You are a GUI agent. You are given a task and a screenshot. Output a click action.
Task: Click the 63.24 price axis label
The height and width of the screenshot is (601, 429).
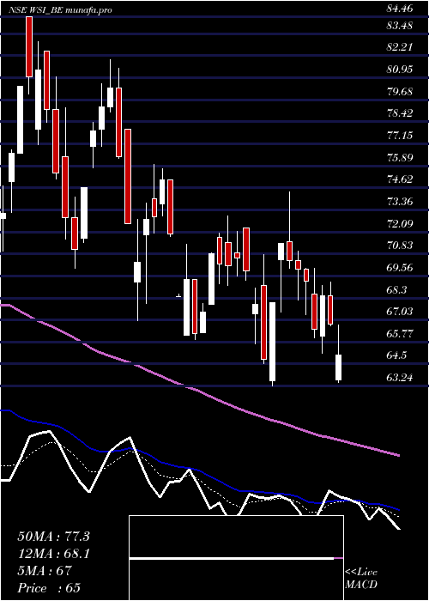click(x=400, y=378)
